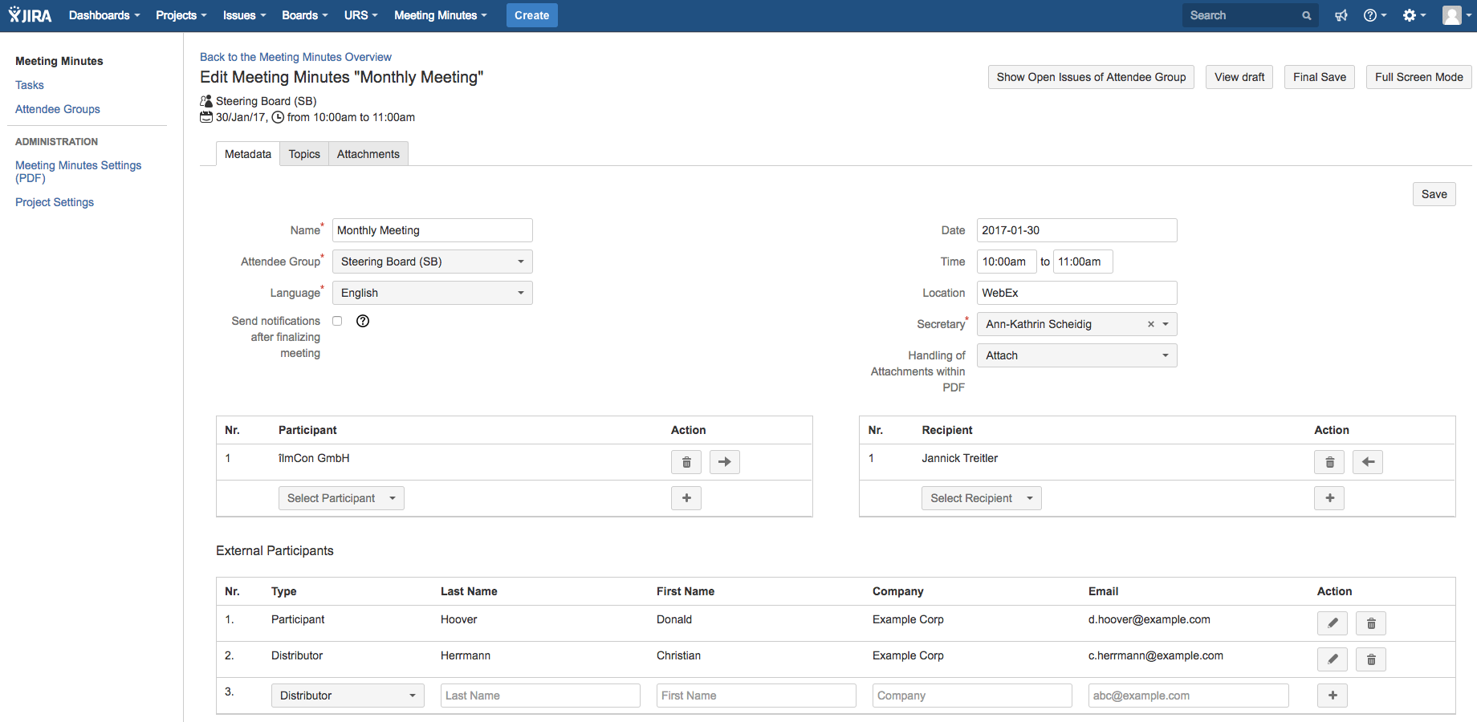Screen dimensions: 1477x722
Task: Delete external participant Herrmann
Action: pos(1371,659)
